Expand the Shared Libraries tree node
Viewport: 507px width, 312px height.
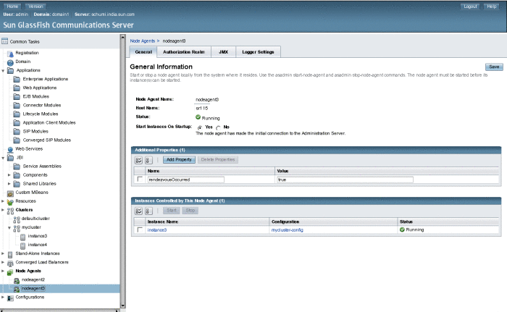(9, 184)
